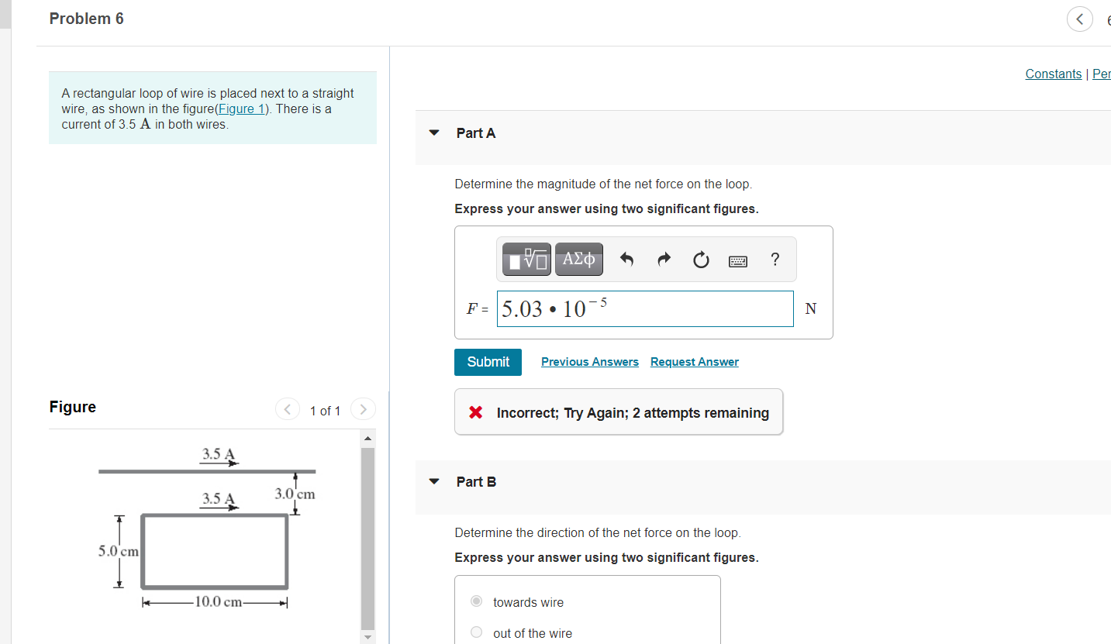Image resolution: width=1111 pixels, height=644 pixels.
Task: Select the 'towards wire' radio button
Action: click(475, 601)
